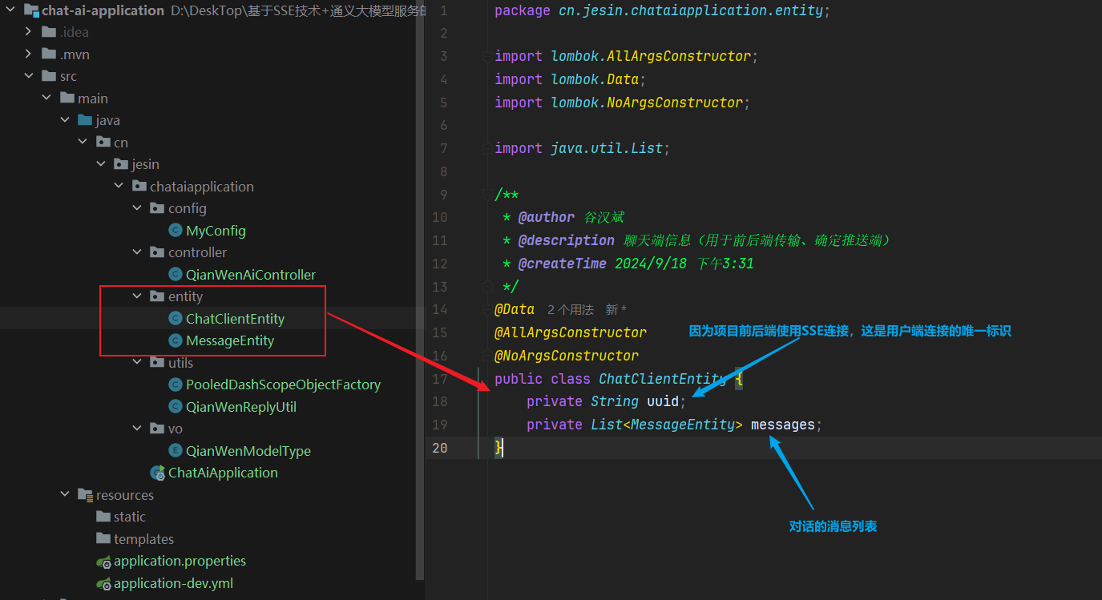Collapse the java source folder
1102x600 pixels.
65,120
